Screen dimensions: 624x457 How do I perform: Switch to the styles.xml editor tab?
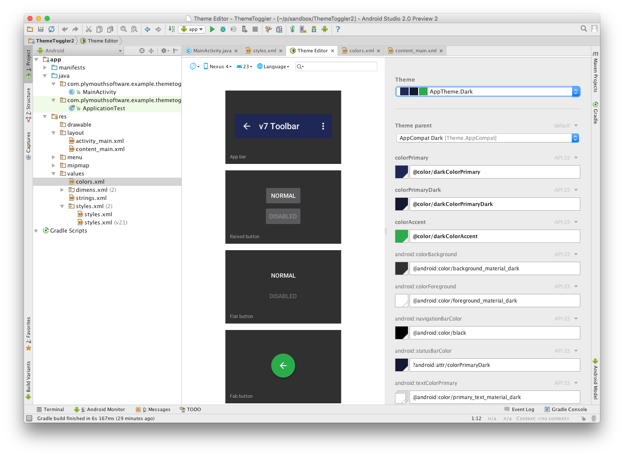click(x=264, y=51)
